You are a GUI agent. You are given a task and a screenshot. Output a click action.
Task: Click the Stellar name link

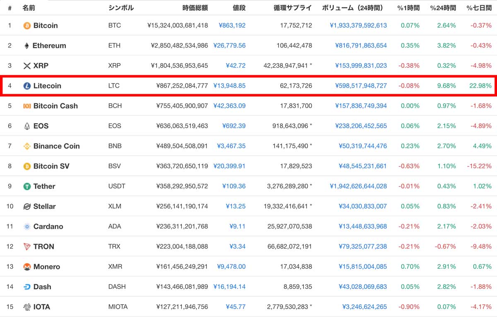click(x=45, y=207)
